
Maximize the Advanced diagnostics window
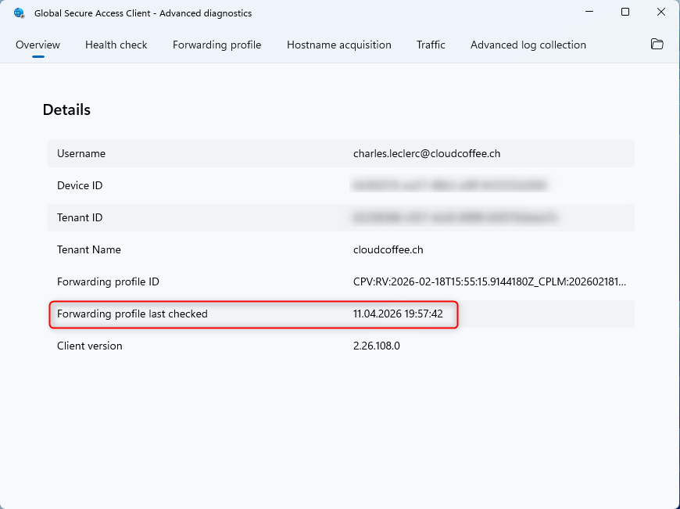click(625, 13)
